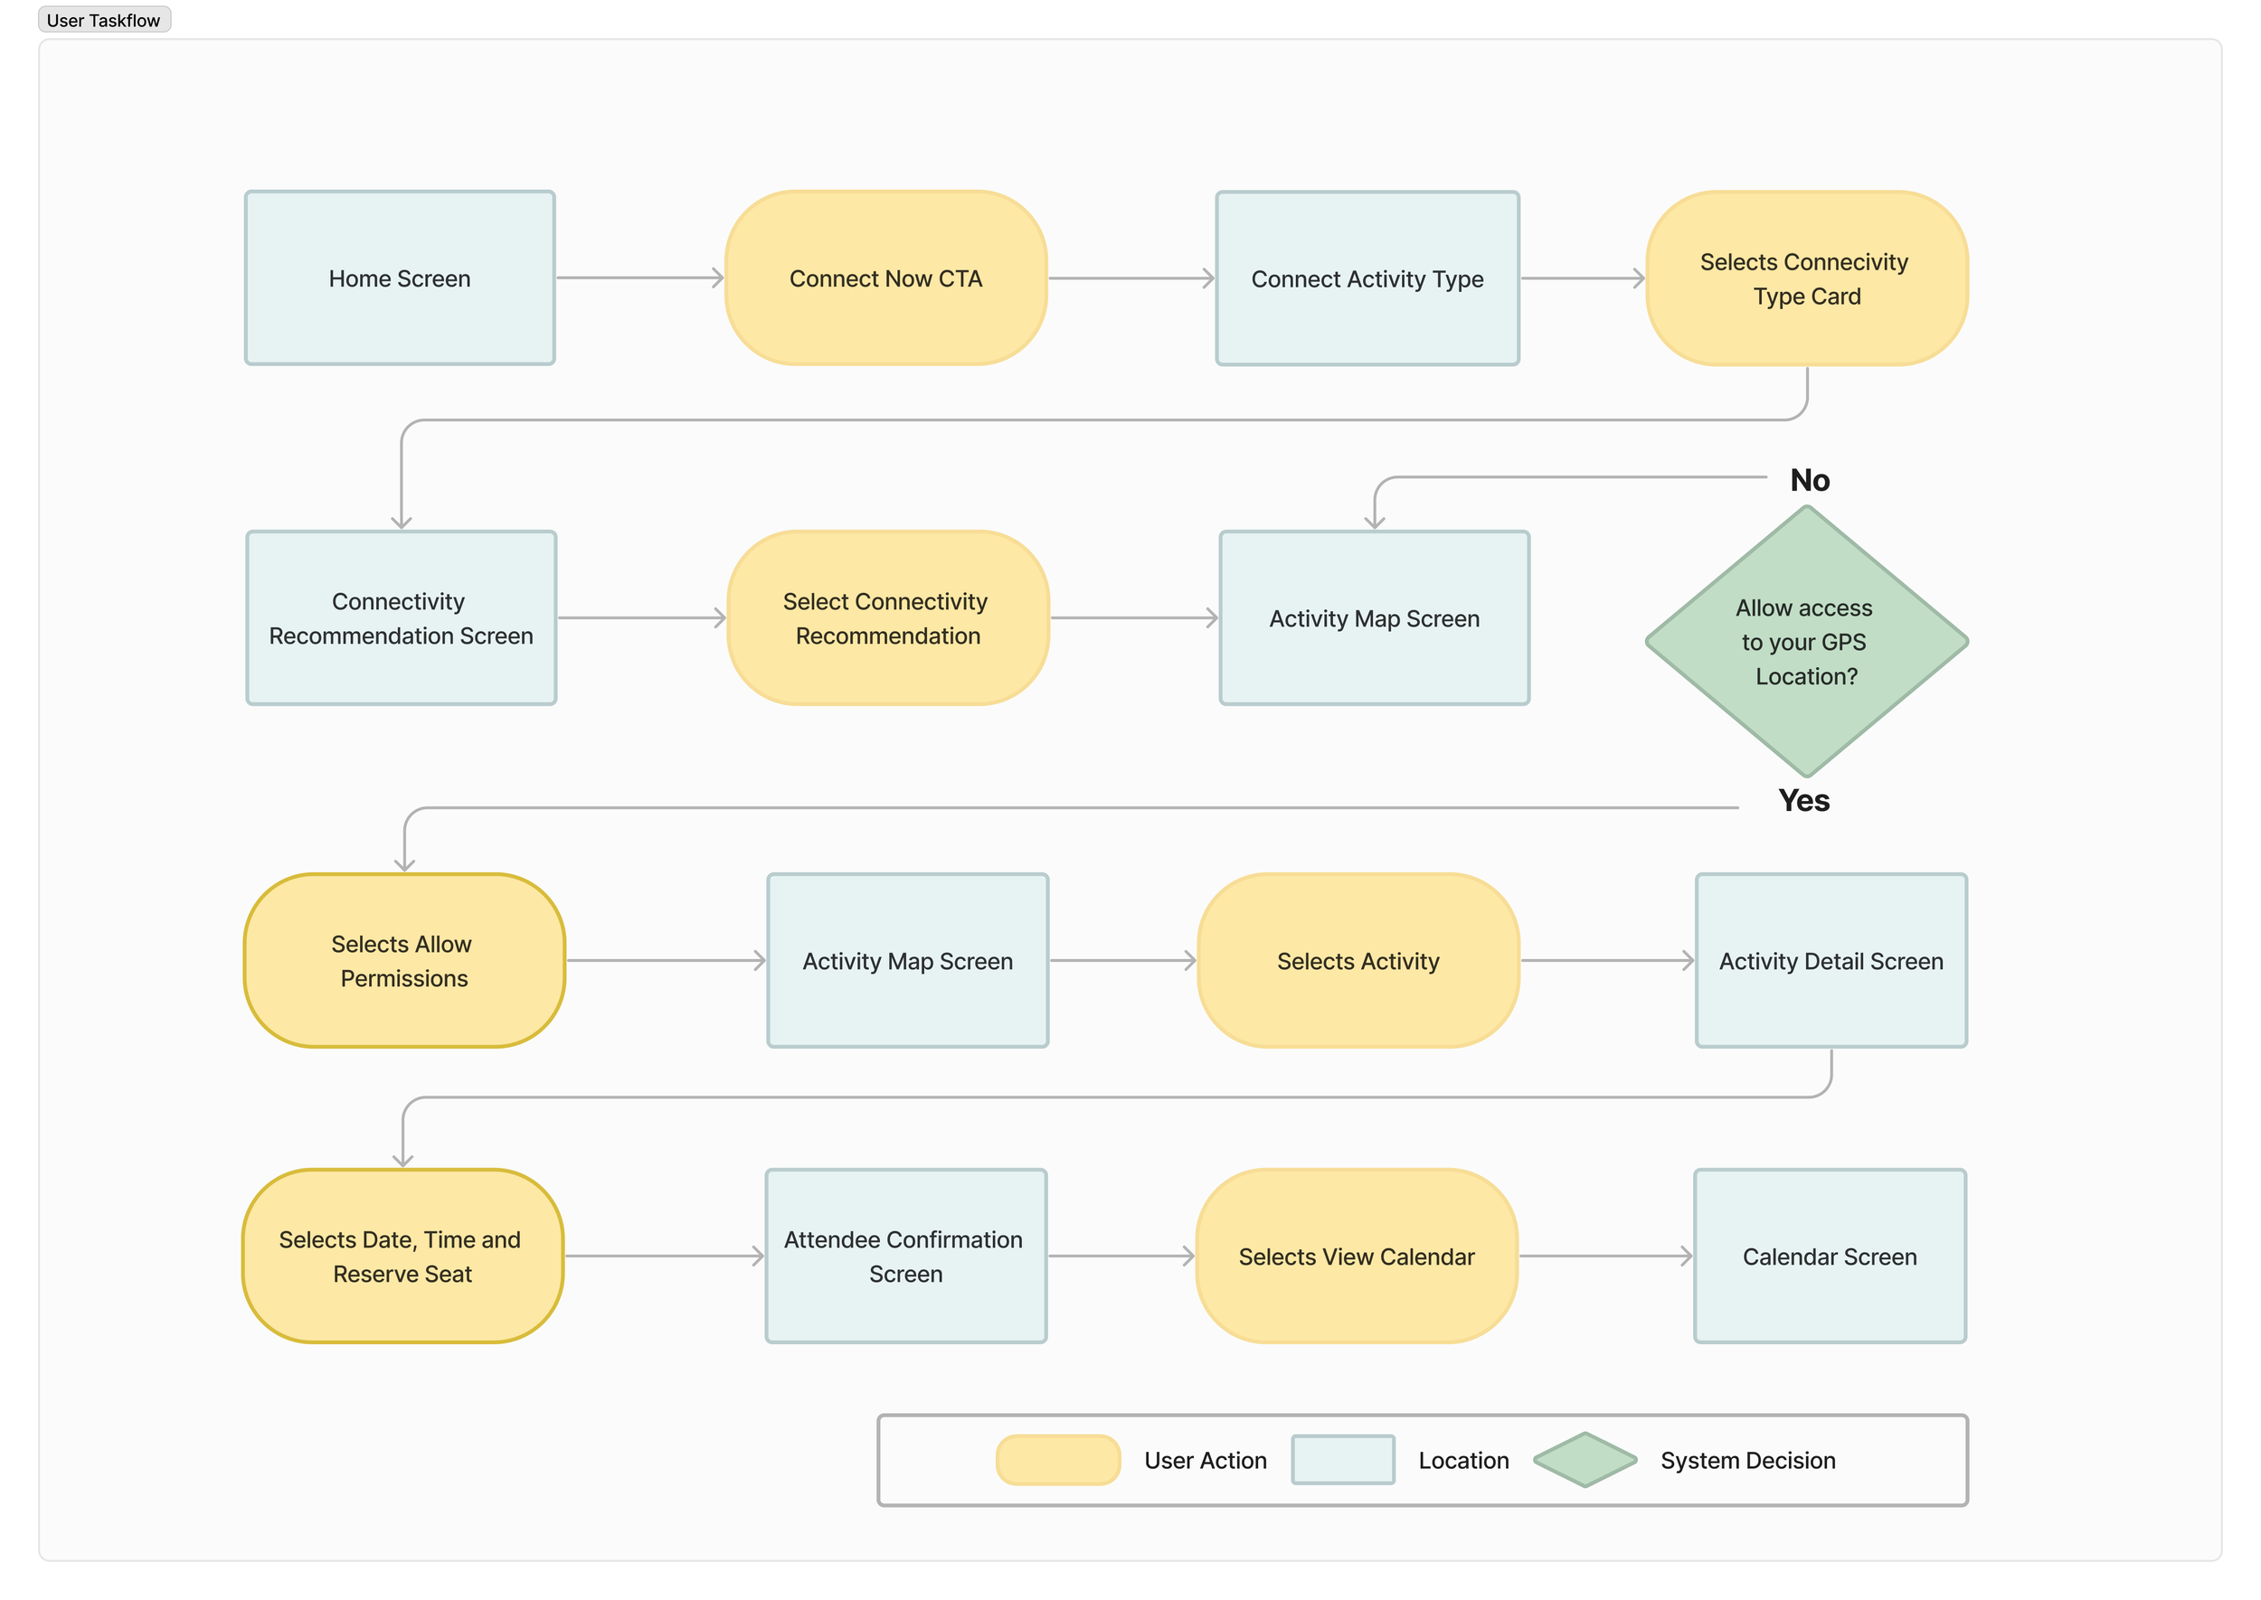This screenshot has height=1600, width=2261.
Task: Click the 'No' branch label
Action: click(x=1810, y=480)
